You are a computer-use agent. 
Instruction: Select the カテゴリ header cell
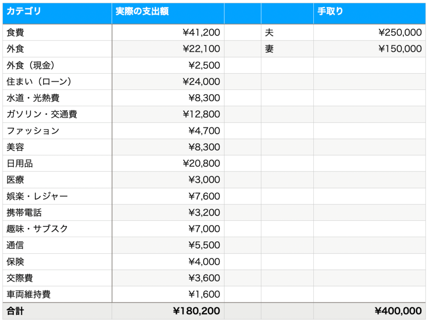[x=57, y=13]
